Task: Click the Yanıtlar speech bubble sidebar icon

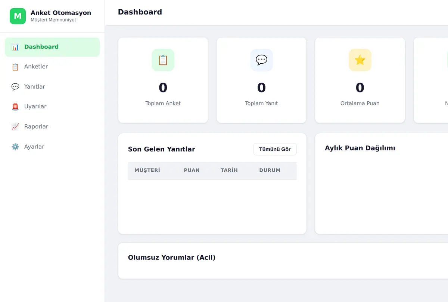Action: click(15, 87)
